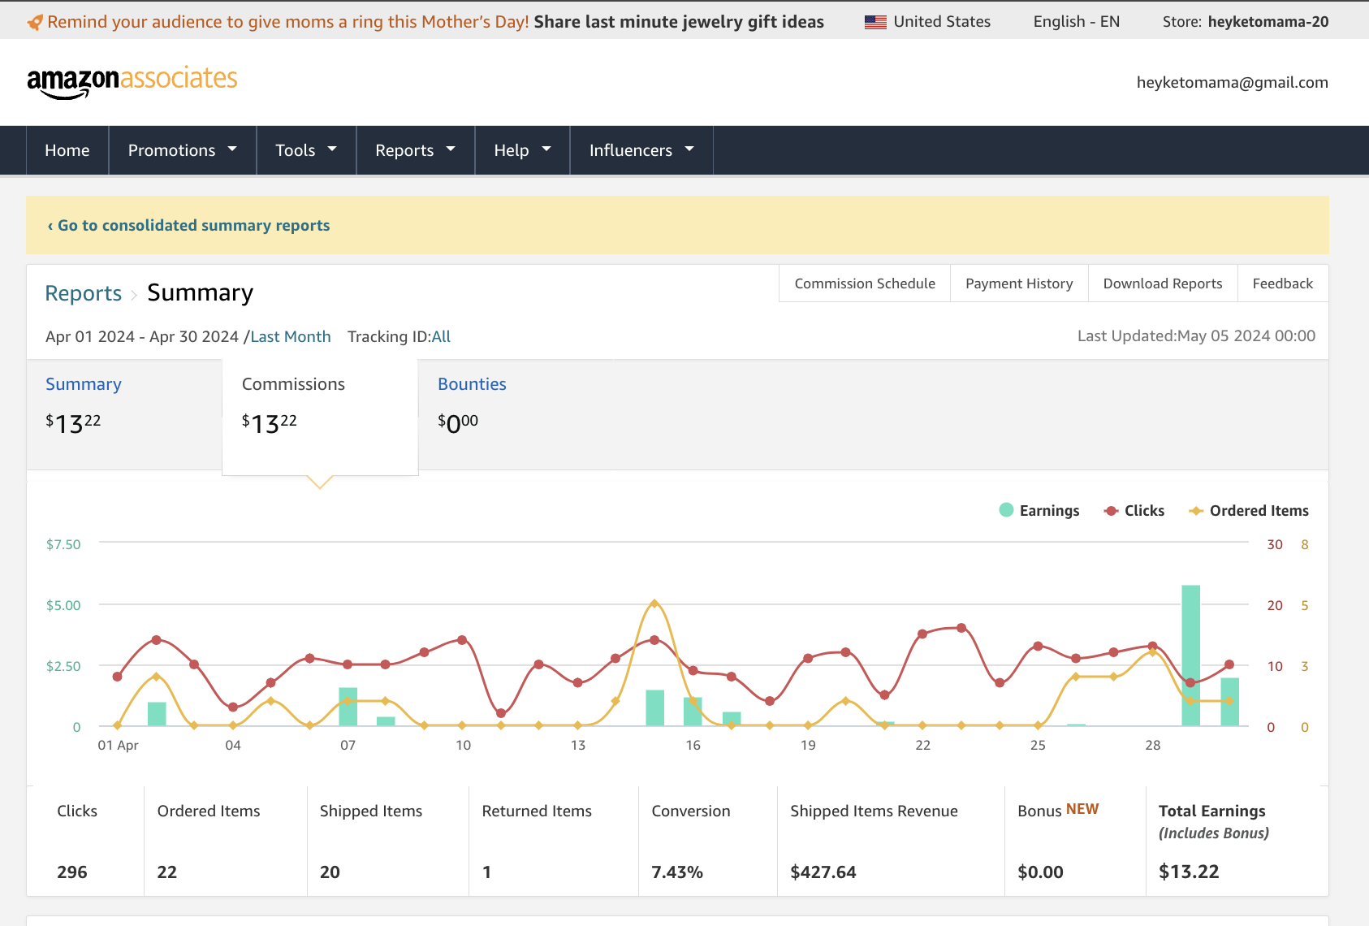Click the 01 Apr axis date label
Viewport: 1369px width, 926px height.
(118, 745)
